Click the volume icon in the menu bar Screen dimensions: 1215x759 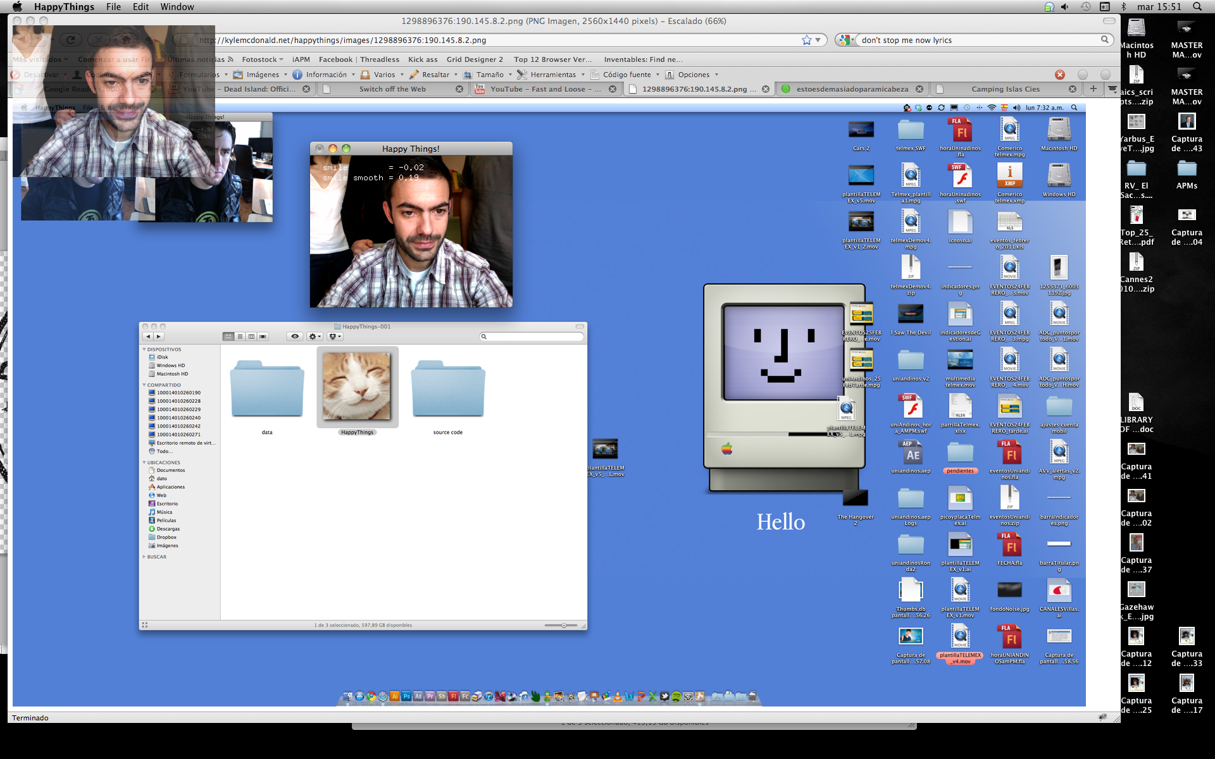point(1064,7)
